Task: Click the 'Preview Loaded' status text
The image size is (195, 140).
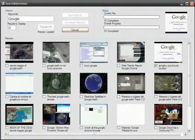Action: (x=46, y=32)
